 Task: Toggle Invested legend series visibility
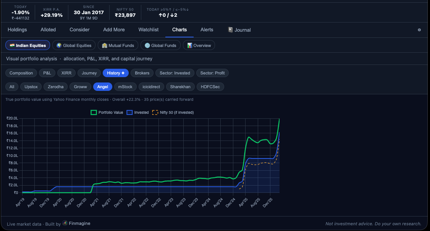tap(137, 113)
